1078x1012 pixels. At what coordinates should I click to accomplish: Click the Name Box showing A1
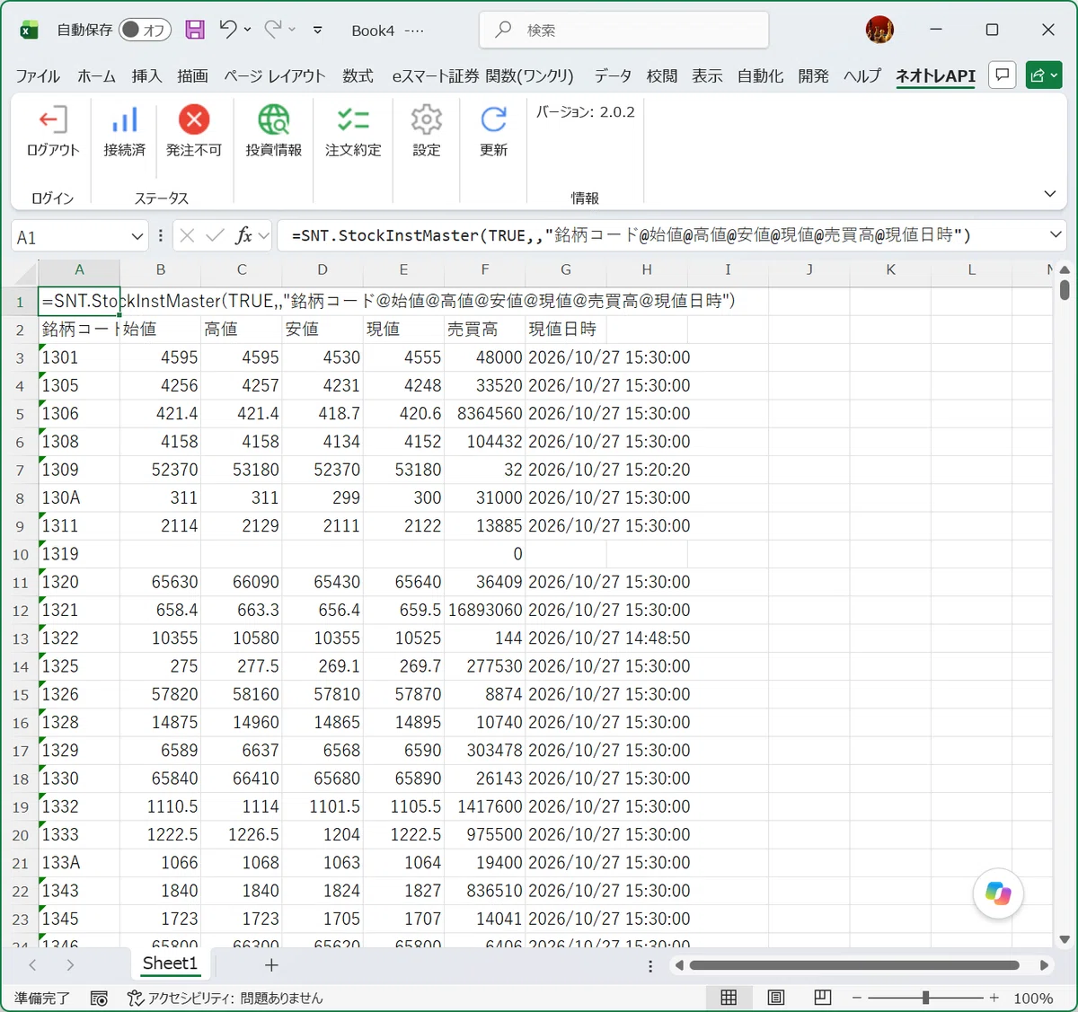pos(71,237)
